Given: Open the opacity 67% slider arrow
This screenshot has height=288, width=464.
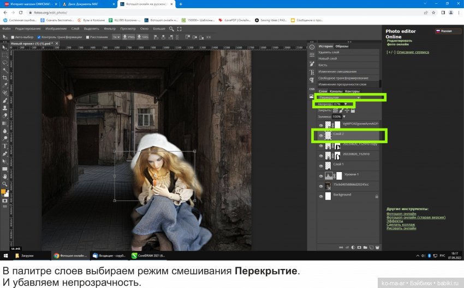Looking at the screenshot, I should pos(346,104).
